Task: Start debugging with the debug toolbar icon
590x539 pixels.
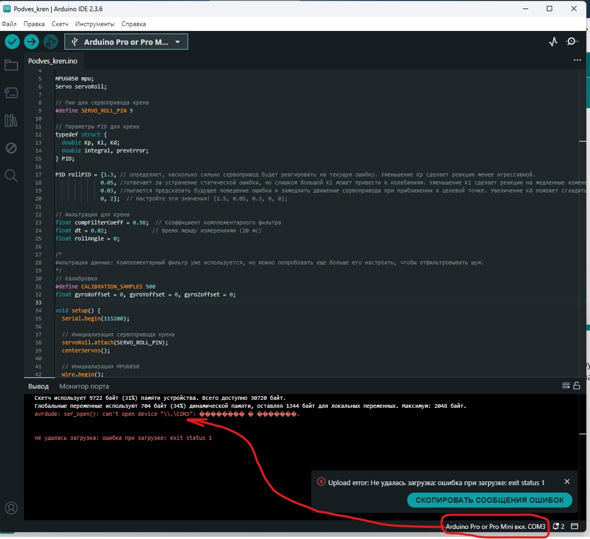Action: [50, 41]
